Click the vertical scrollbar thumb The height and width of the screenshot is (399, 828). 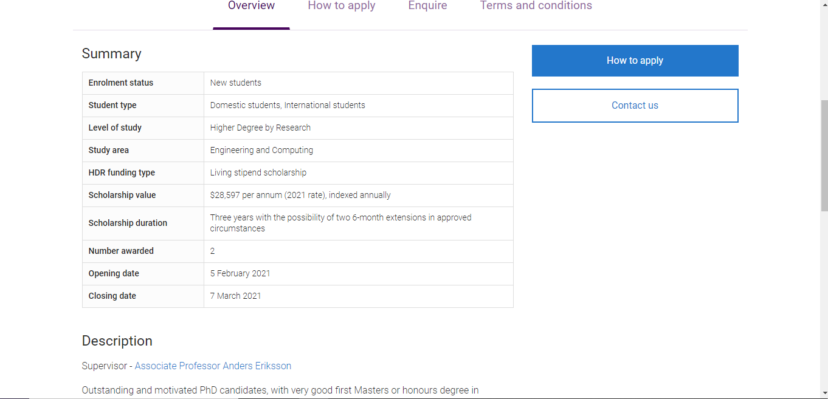(824, 156)
